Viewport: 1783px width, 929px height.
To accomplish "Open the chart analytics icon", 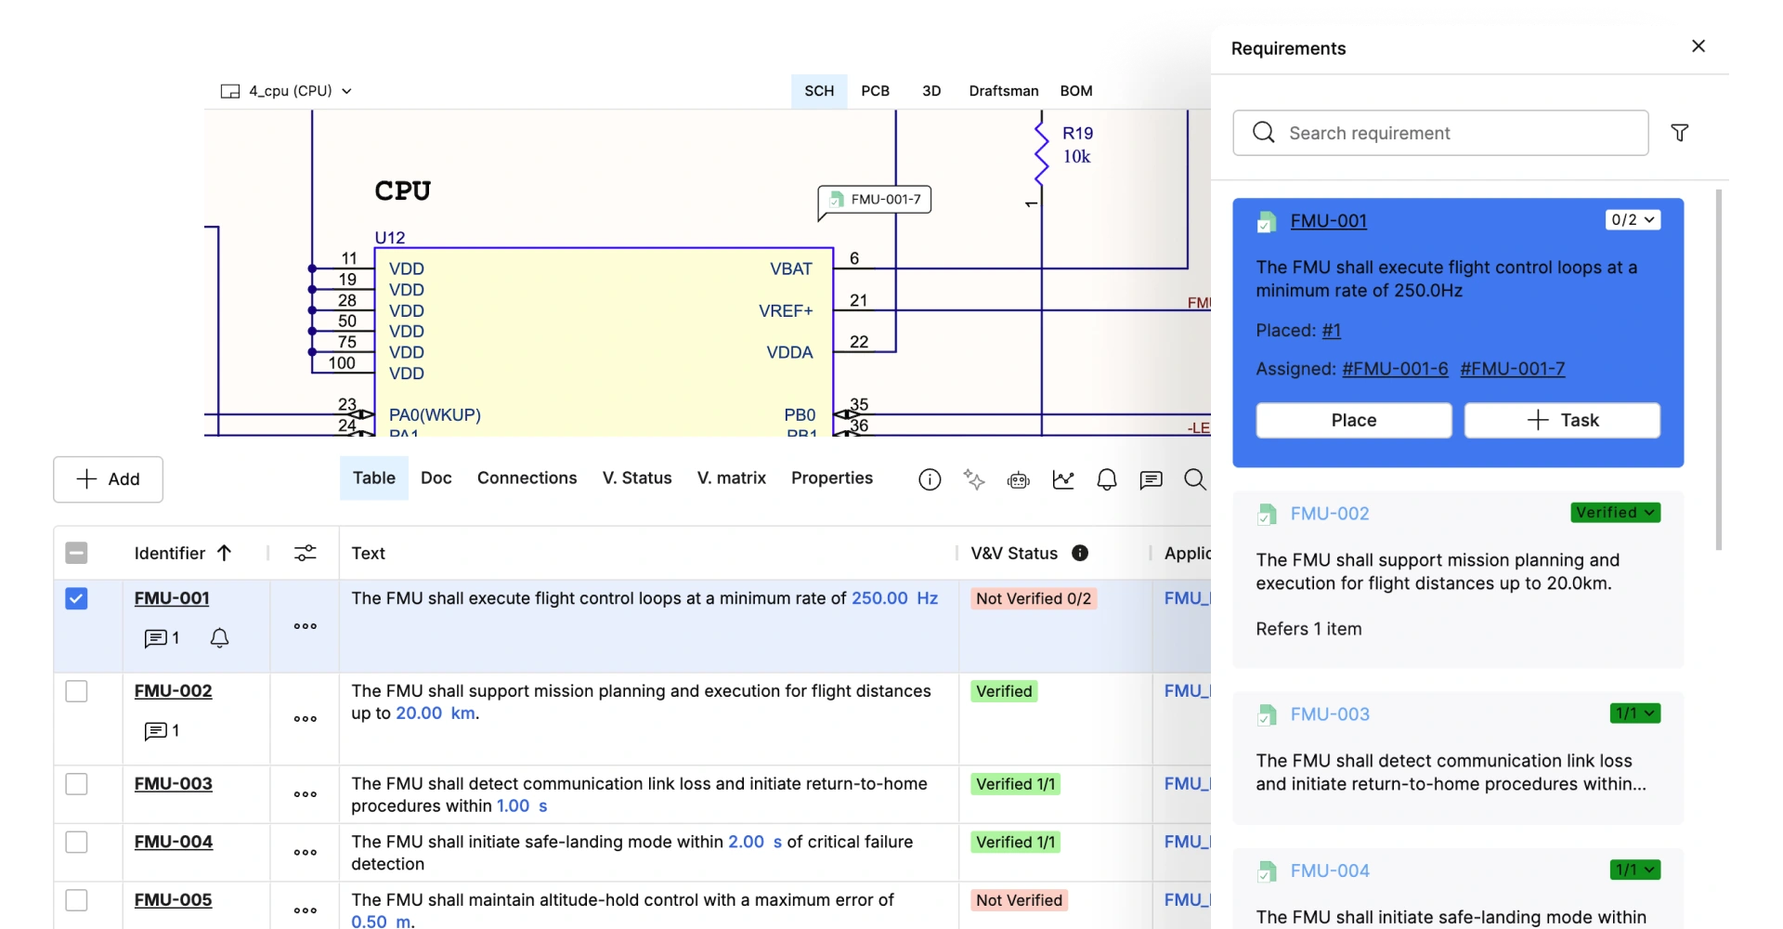I will coord(1063,479).
